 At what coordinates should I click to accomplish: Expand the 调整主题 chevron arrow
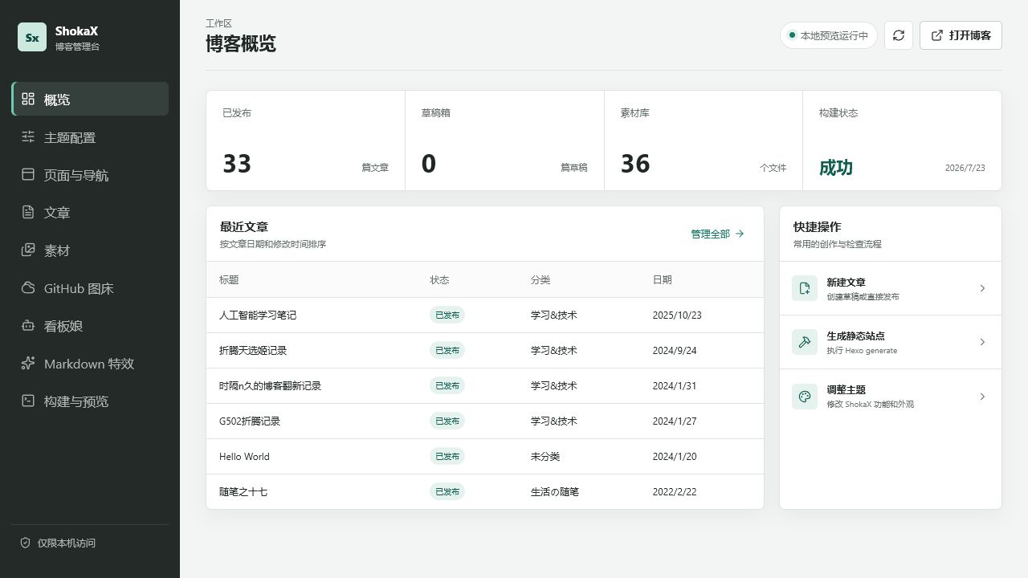(982, 397)
